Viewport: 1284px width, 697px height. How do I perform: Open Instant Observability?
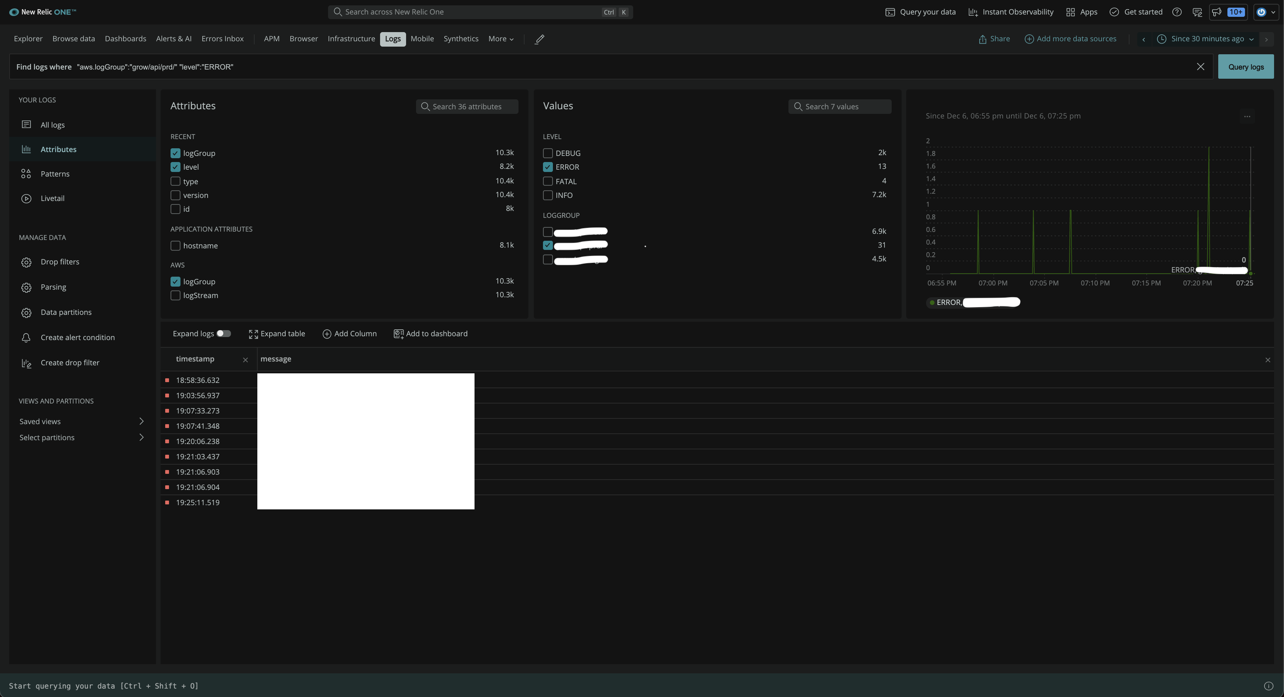[1010, 12]
